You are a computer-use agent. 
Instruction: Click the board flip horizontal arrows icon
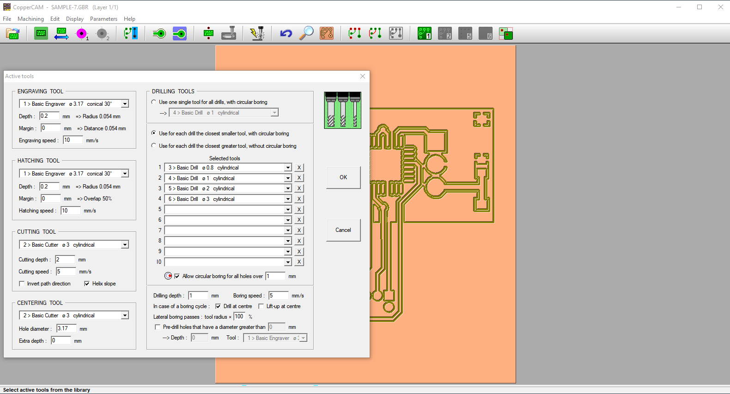coord(61,34)
